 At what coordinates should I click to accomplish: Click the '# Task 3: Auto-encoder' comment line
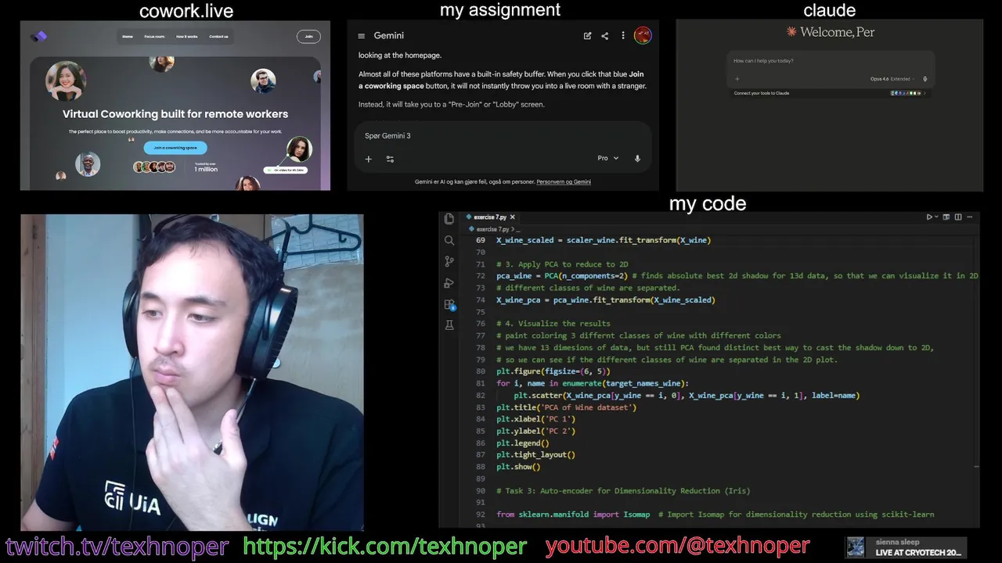(623, 491)
